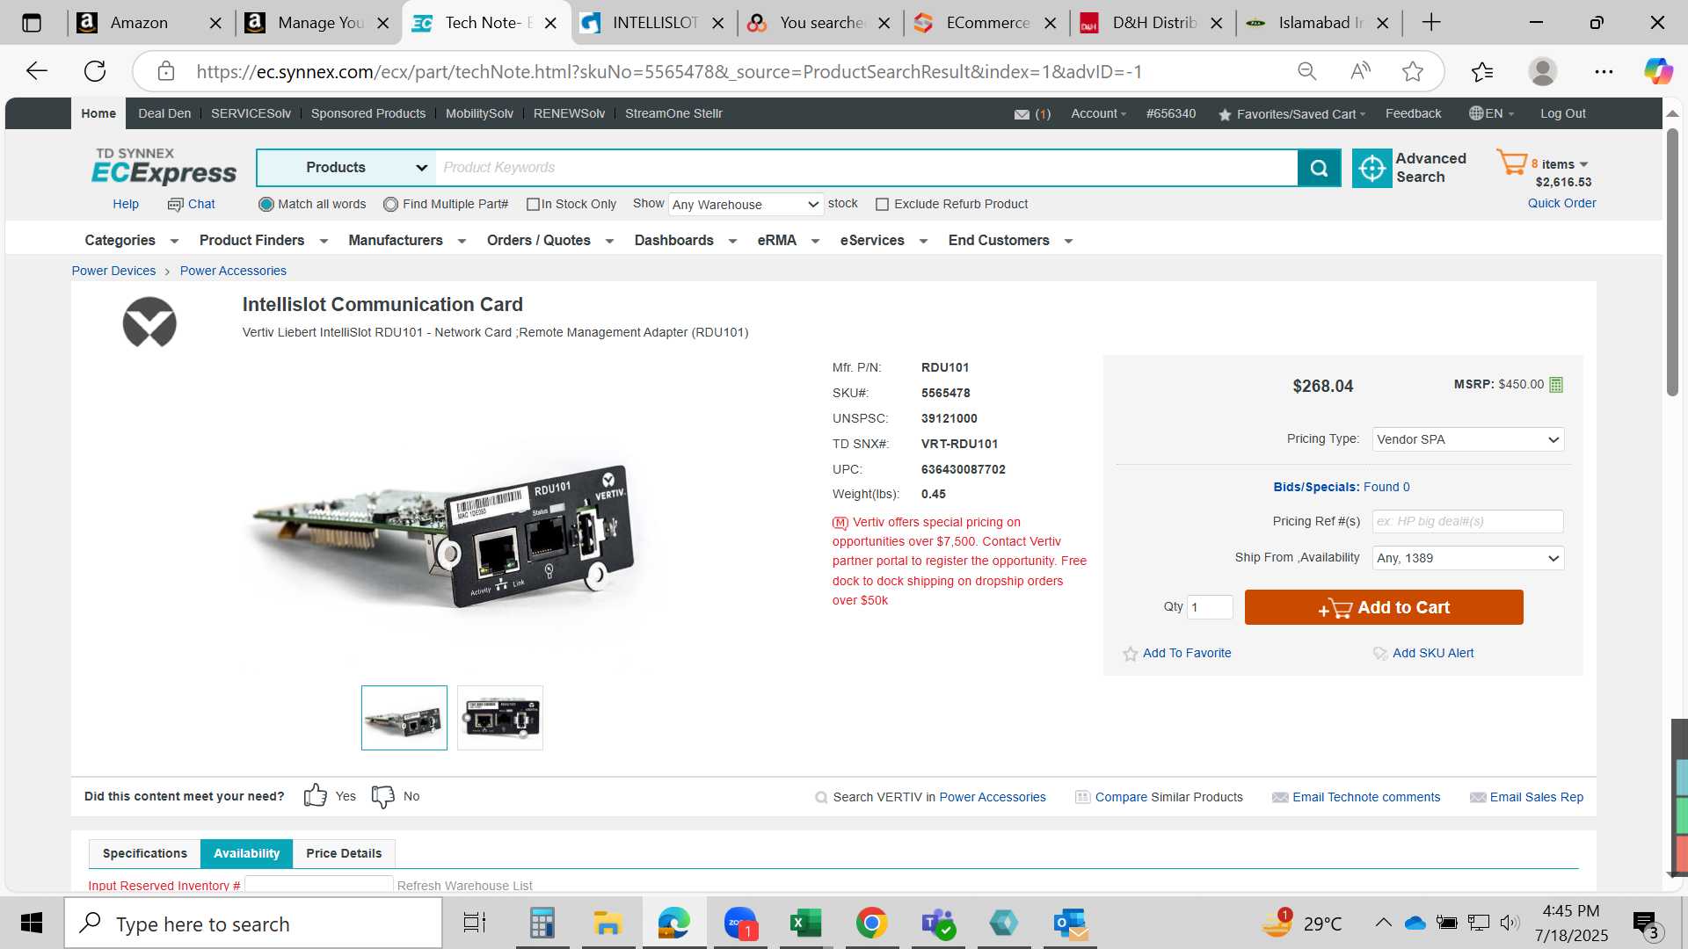This screenshot has height=949, width=1688.
Task: Click the Product Keywords search field
Action: point(866,168)
